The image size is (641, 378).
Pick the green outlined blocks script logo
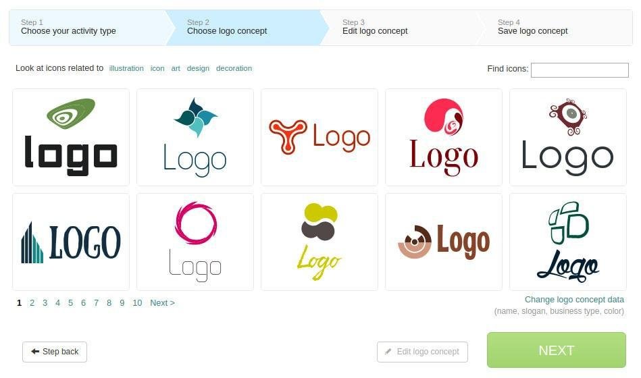tap(568, 242)
